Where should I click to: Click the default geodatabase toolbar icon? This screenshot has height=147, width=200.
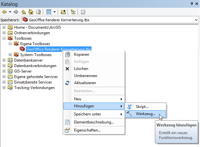tap(38, 12)
